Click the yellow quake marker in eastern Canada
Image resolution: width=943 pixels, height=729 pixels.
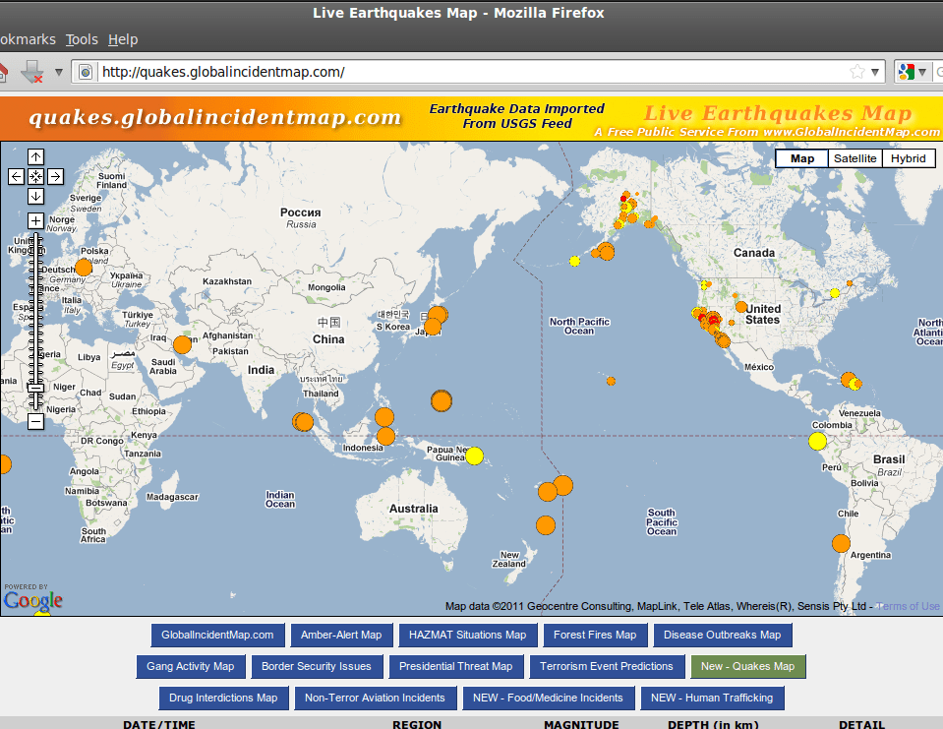[x=835, y=293]
